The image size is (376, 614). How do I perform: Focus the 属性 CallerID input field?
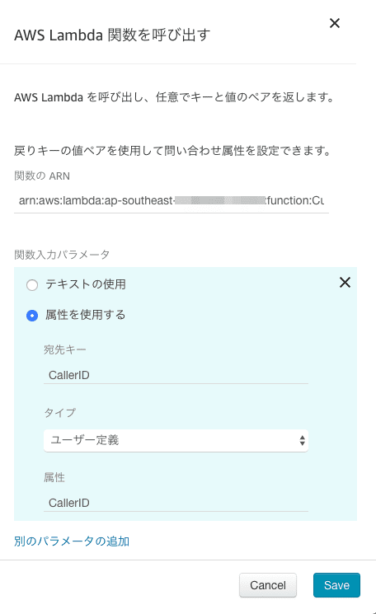coord(176,503)
